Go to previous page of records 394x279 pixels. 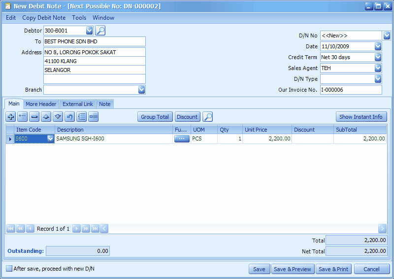coord(20,228)
